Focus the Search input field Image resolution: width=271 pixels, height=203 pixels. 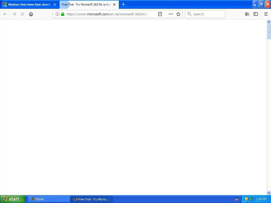(x=205, y=14)
